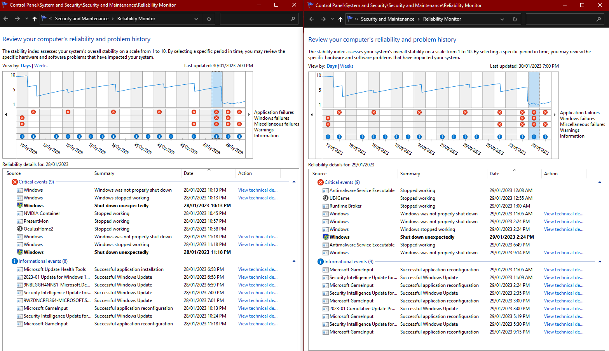Switch left chart view to Weeks
Image resolution: width=609 pixels, height=351 pixels.
[x=41, y=66]
